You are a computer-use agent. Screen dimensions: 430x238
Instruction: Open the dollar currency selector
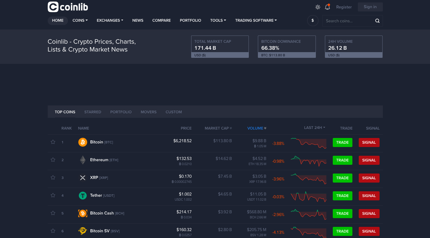tap(313, 20)
